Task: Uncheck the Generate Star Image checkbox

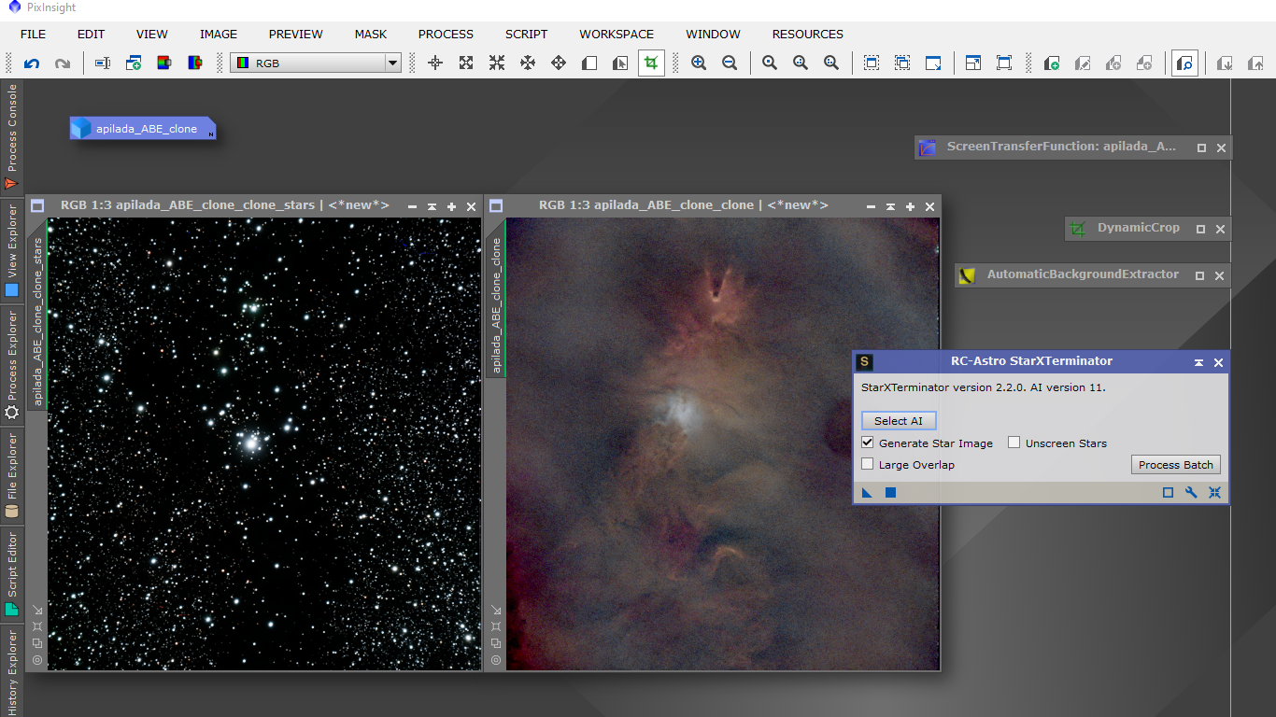Action: (868, 443)
